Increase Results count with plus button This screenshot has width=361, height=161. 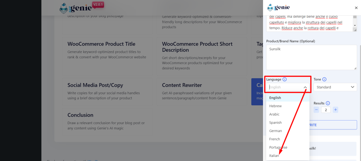[x=336, y=110]
